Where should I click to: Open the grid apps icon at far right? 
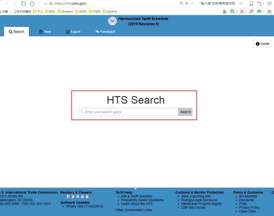(269, 11)
